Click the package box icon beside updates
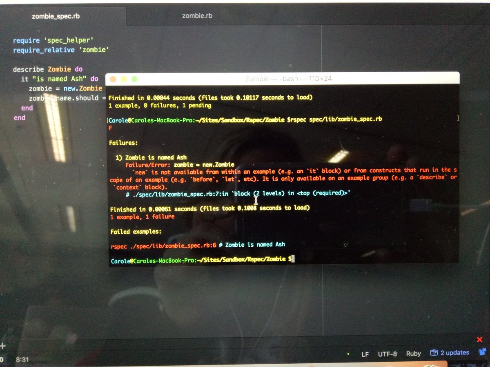490x367 pixels. pos(434,353)
